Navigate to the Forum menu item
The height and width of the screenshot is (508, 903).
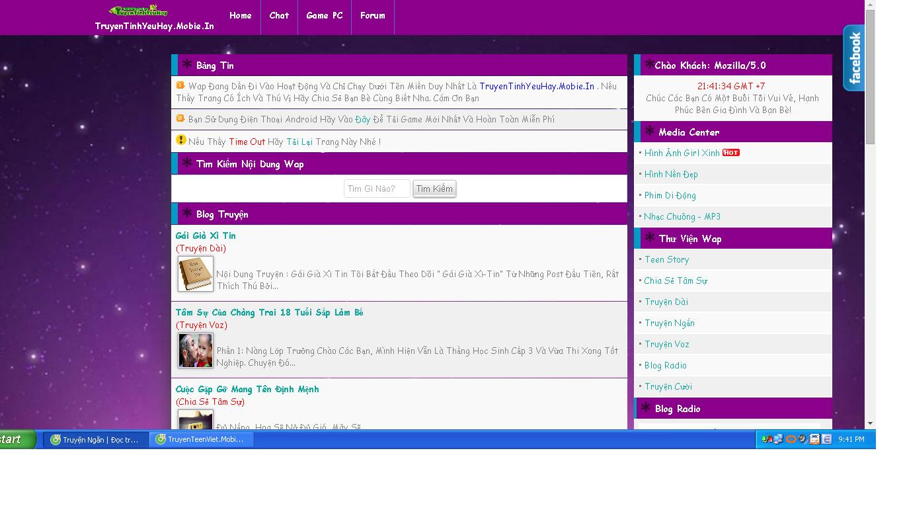[x=373, y=16]
